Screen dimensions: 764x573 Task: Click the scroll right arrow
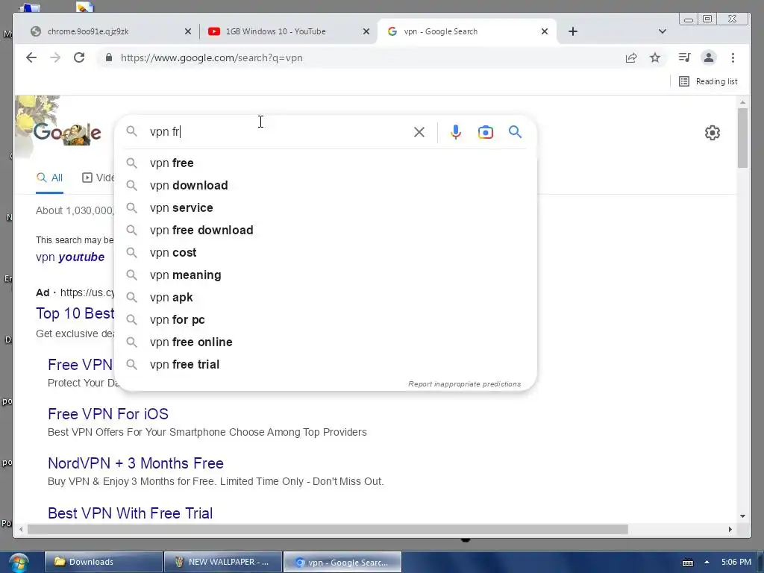click(x=730, y=529)
